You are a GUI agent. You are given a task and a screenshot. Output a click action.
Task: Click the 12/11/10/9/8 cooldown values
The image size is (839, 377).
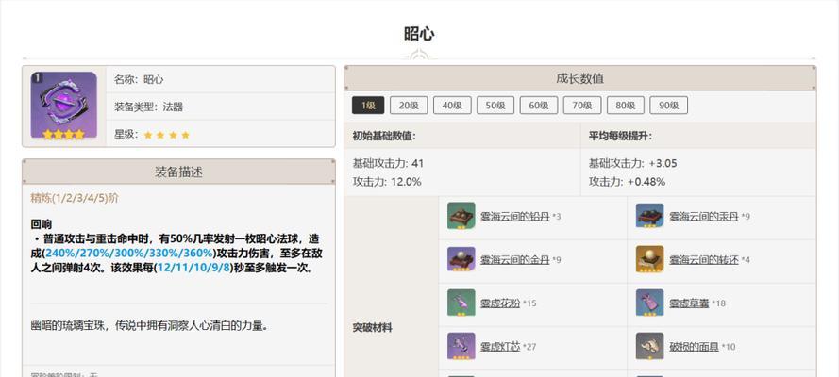coord(193,268)
